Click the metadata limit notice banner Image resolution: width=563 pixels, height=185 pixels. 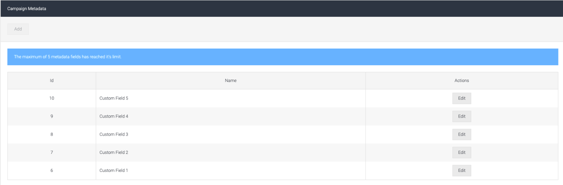(283, 57)
